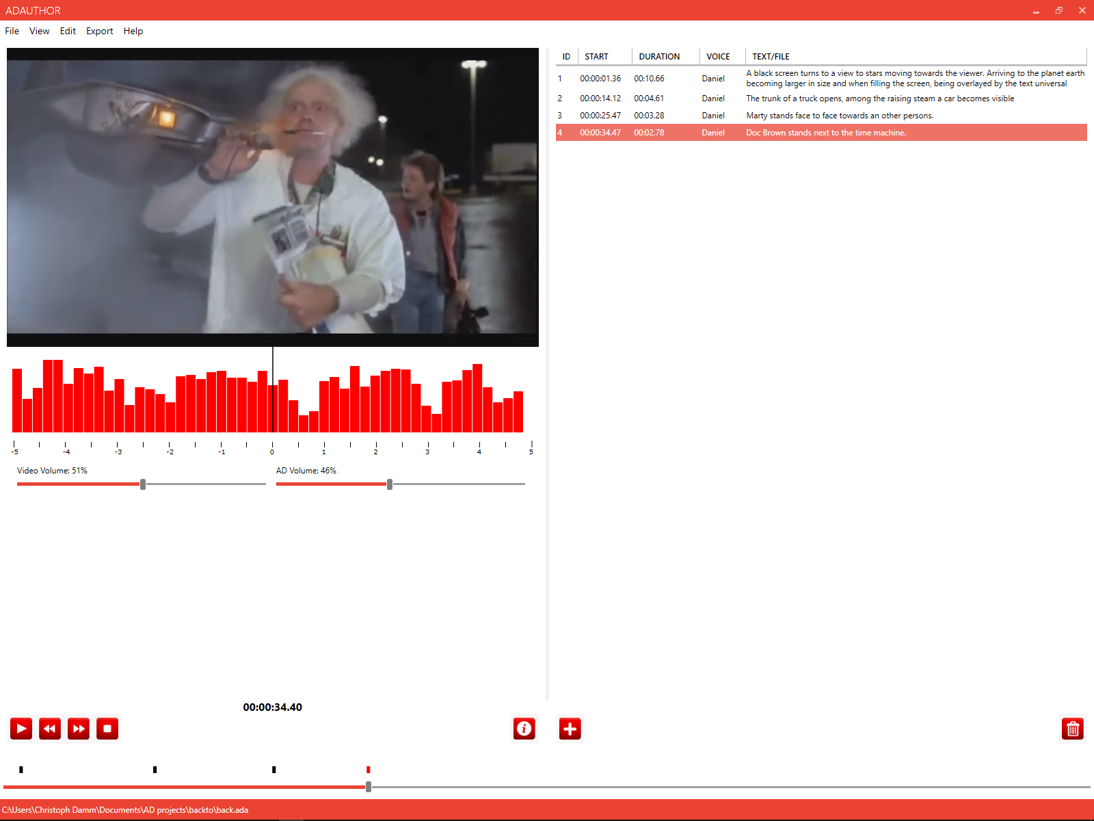Jump to third black timeline marker
1094x821 pixels.
point(274,770)
